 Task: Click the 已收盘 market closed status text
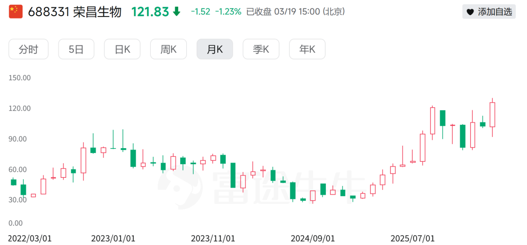(x=259, y=12)
